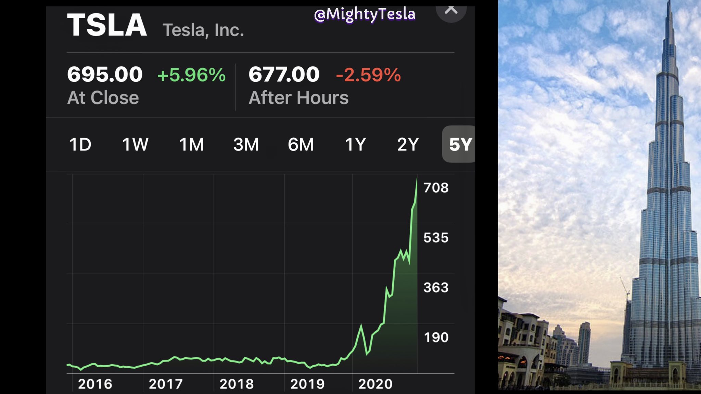
Task: Open the Burj Khalifa tower photo
Action: pos(599,195)
